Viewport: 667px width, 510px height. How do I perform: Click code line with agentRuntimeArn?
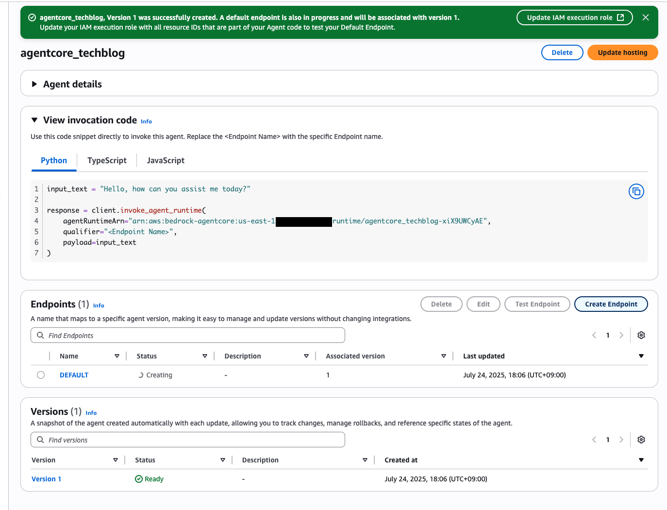277,221
